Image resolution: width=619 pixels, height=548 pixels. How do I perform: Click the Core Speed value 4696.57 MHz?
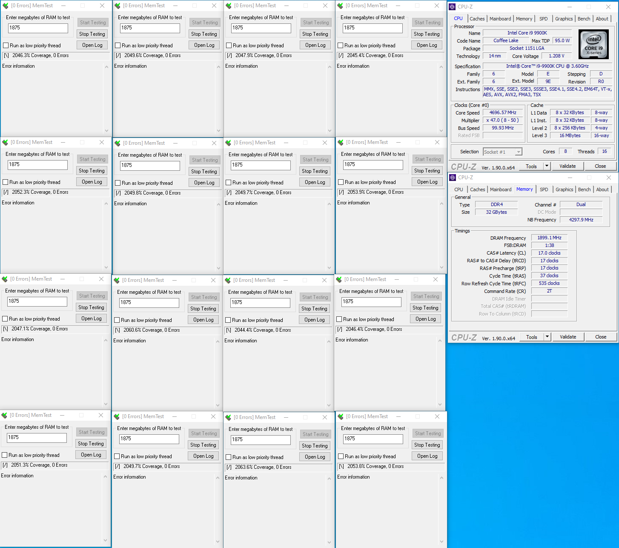[x=503, y=113]
